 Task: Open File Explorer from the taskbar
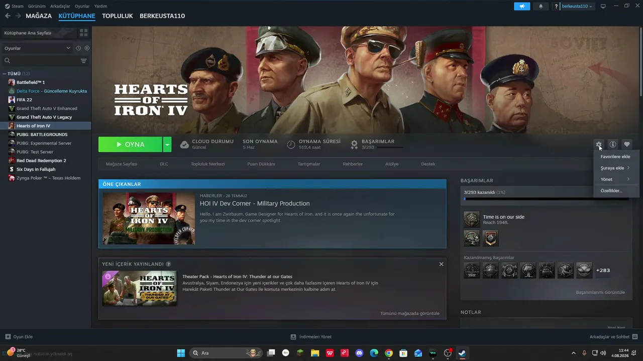click(x=315, y=353)
